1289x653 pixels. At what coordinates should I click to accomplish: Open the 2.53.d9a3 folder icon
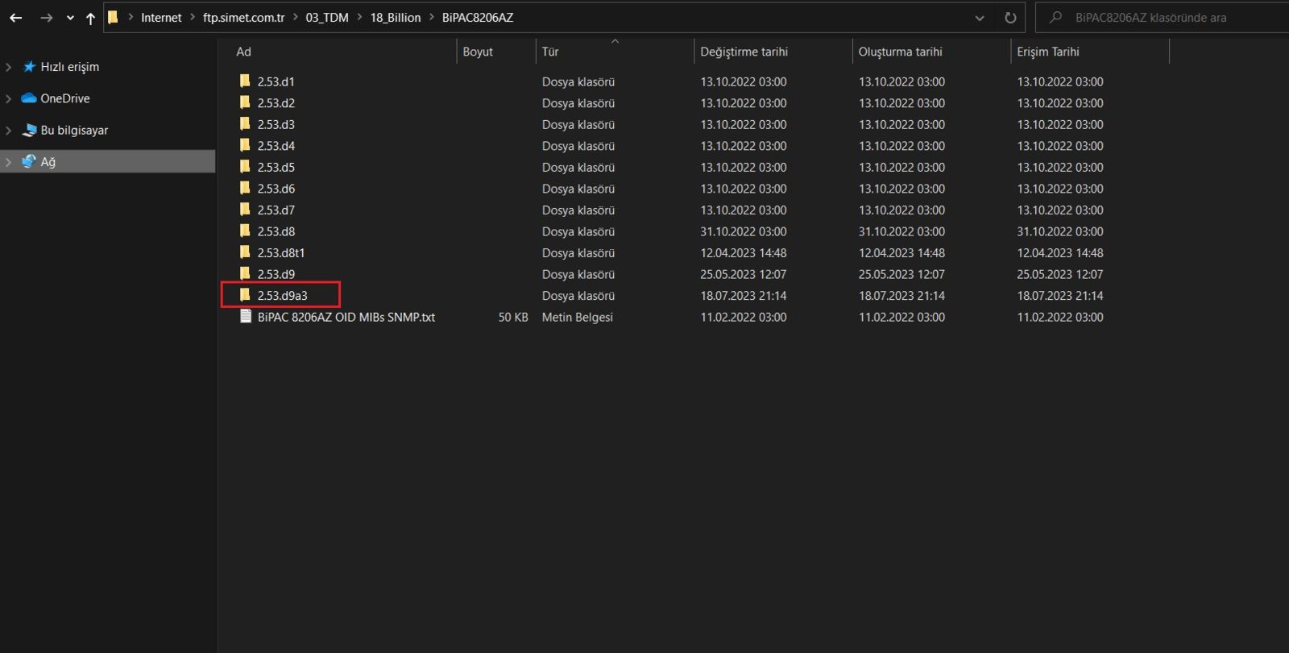tap(245, 295)
